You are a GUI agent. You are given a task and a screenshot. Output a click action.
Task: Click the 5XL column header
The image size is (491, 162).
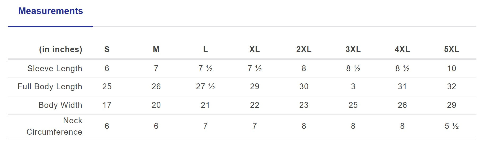pos(451,49)
